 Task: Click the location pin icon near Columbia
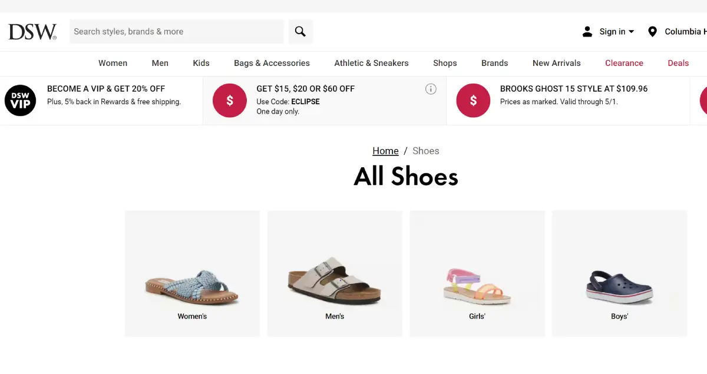pyautogui.click(x=652, y=31)
